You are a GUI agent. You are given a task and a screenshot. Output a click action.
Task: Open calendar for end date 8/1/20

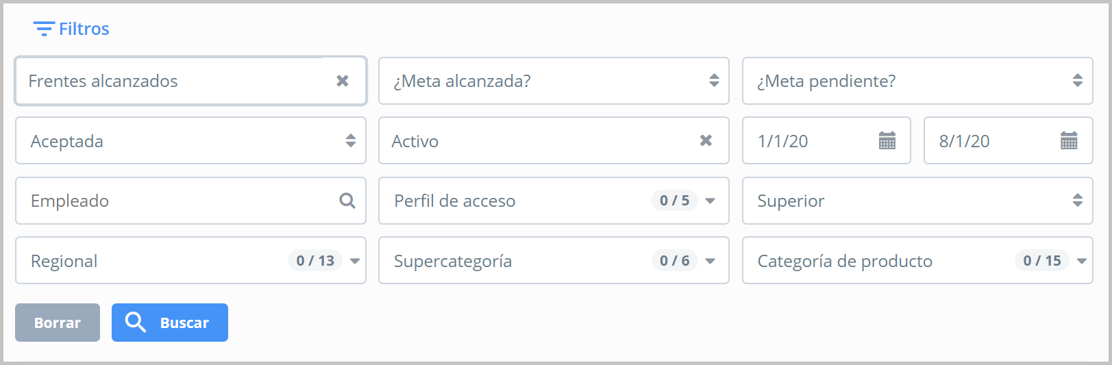coord(1069,141)
